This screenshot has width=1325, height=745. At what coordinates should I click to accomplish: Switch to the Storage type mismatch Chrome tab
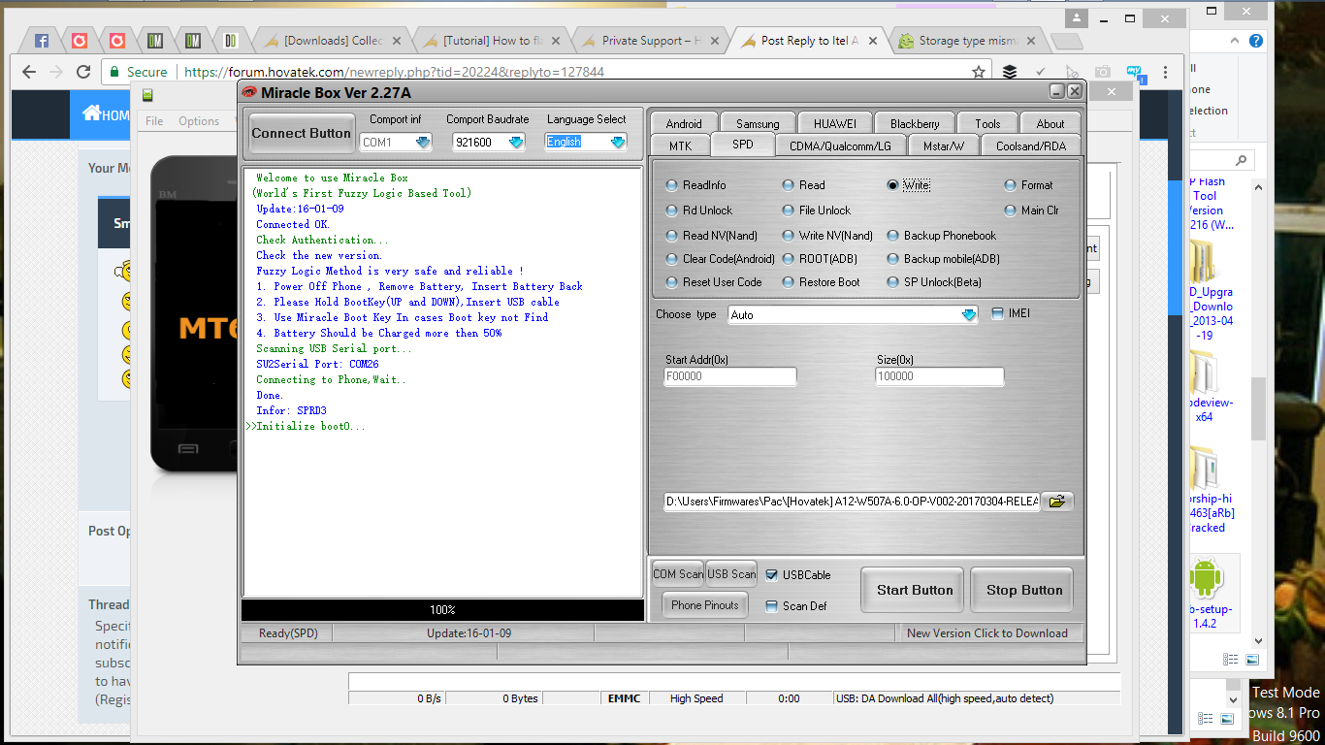click(x=965, y=41)
